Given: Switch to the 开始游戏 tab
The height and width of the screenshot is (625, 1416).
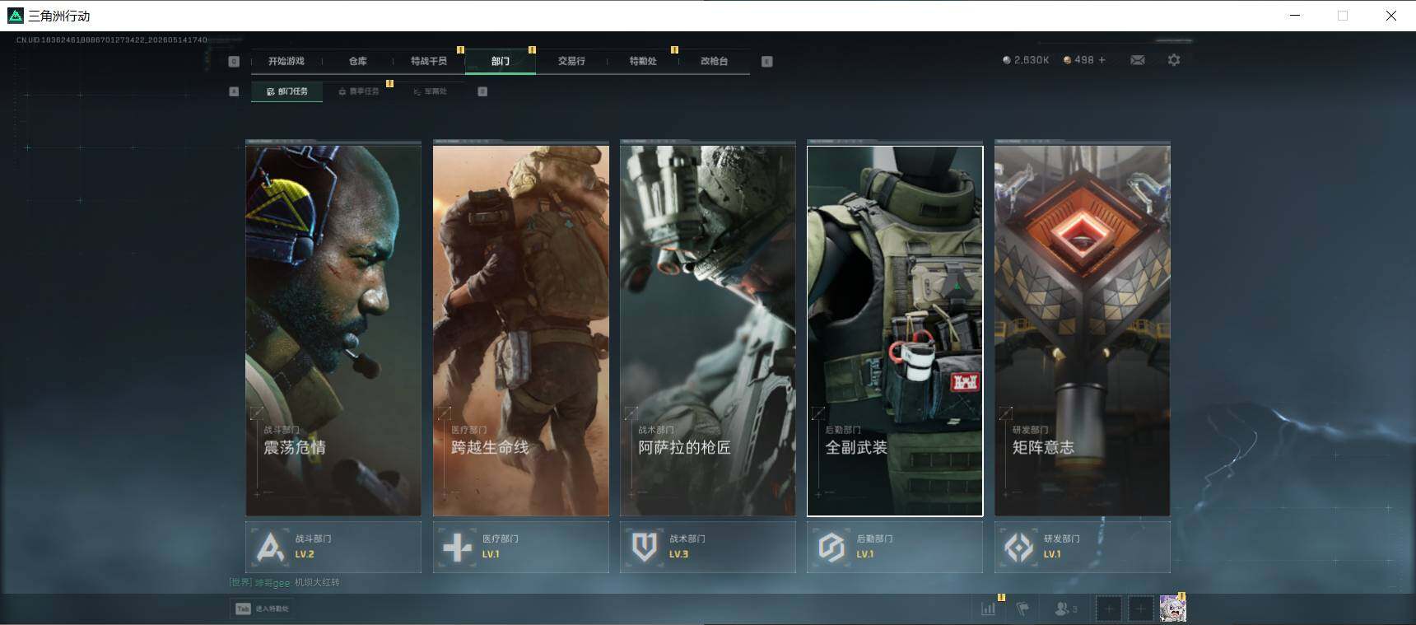Looking at the screenshot, I should point(286,61).
